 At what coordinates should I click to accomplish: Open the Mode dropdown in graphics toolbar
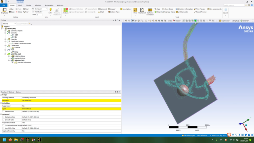point(177,21)
